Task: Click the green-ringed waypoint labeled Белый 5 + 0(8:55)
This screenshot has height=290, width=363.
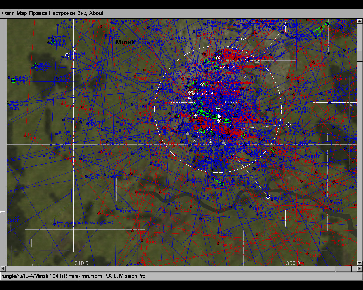Action: click(x=35, y=65)
